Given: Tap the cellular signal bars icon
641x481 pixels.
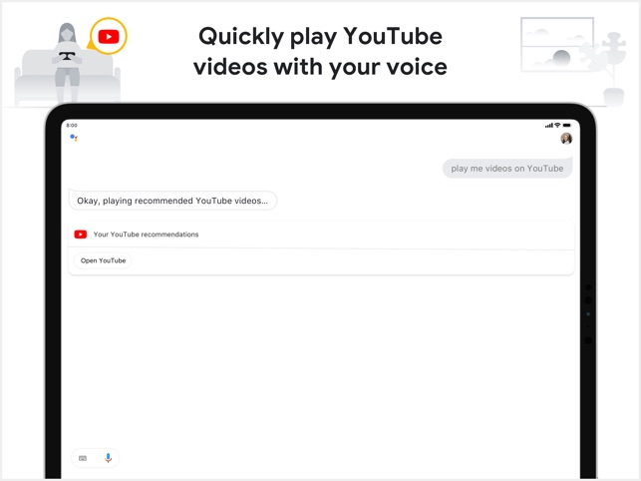Looking at the screenshot, I should click(549, 126).
